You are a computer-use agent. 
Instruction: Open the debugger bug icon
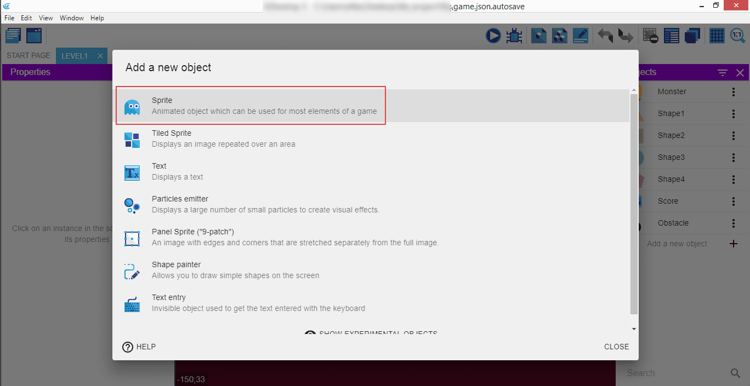(514, 36)
